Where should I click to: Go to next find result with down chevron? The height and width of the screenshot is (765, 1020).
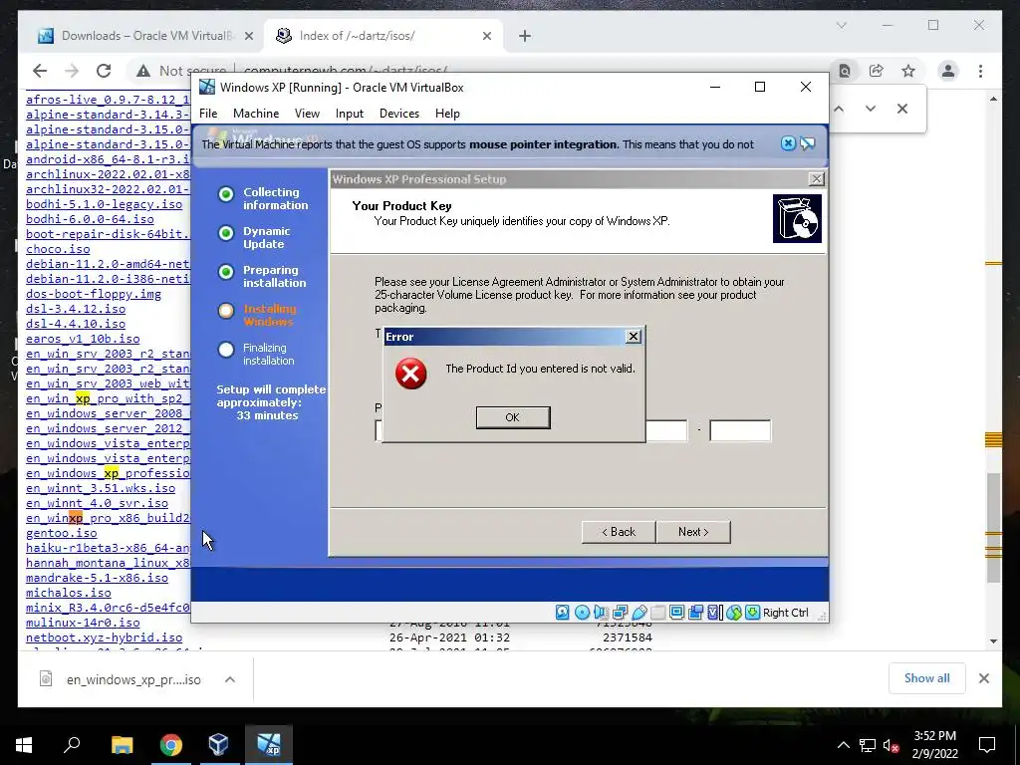[x=871, y=109]
